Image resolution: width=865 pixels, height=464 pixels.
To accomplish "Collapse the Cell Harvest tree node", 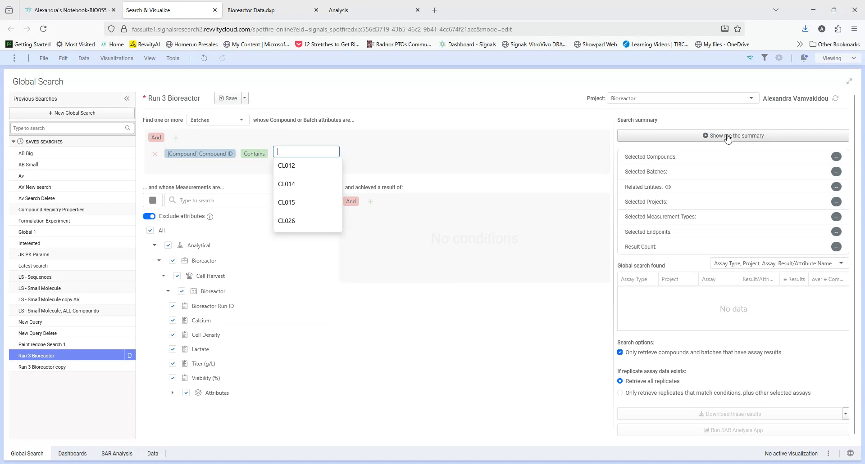I will [x=164, y=276].
